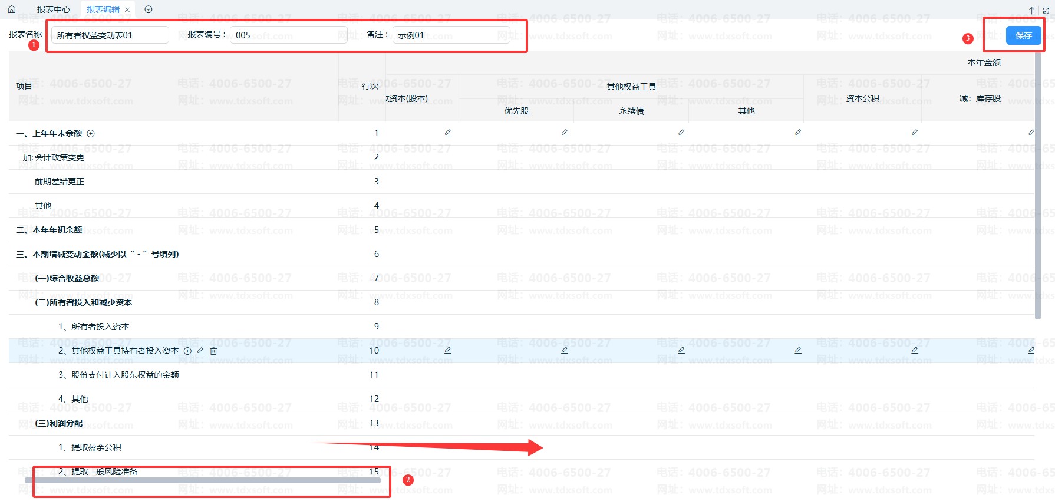
Task: Close the 报表编辑 tab
Action: (127, 9)
